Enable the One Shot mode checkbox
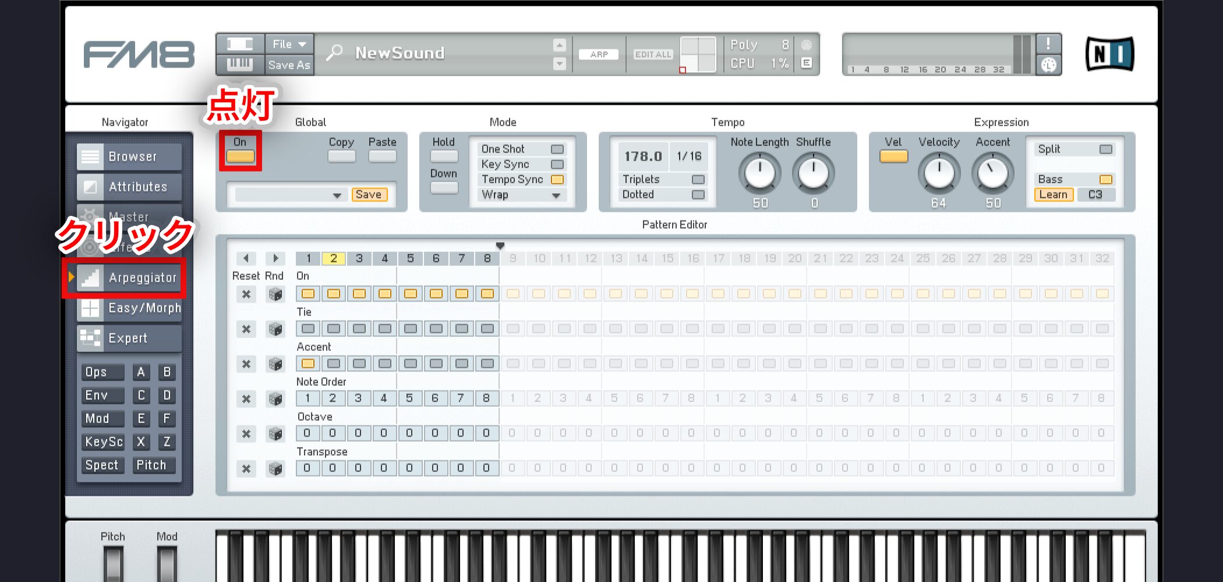Image resolution: width=1223 pixels, height=582 pixels. (557, 149)
